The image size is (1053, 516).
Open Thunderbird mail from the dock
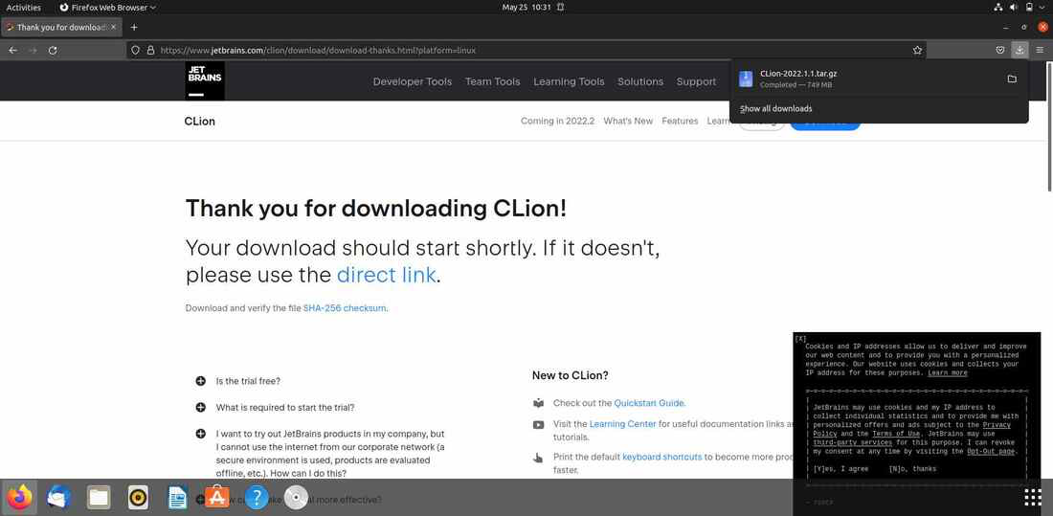59,498
